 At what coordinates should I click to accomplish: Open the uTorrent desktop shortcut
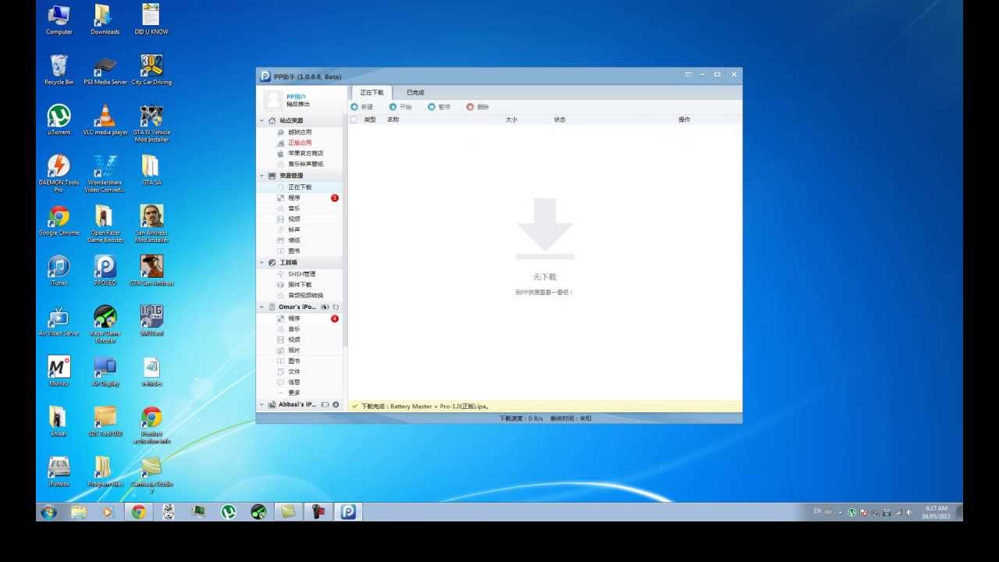(59, 120)
